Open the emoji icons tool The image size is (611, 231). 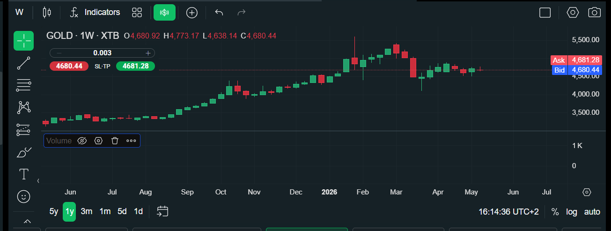coord(23,196)
